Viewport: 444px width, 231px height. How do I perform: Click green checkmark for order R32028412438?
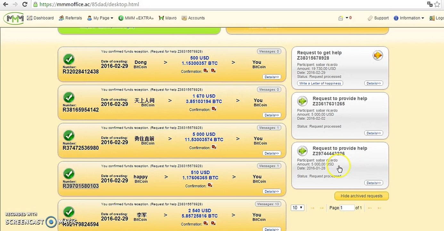point(69,59)
